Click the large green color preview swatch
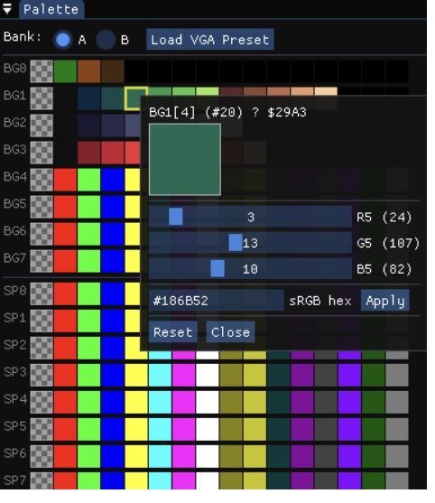Image resolution: width=435 pixels, height=503 pixels. 185,160
